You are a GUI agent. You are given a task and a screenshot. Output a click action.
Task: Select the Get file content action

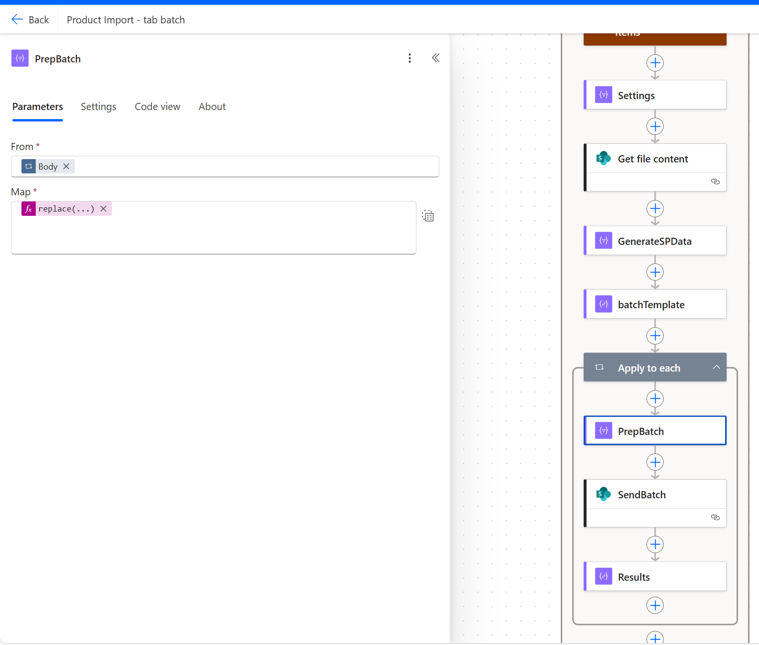tap(653, 159)
